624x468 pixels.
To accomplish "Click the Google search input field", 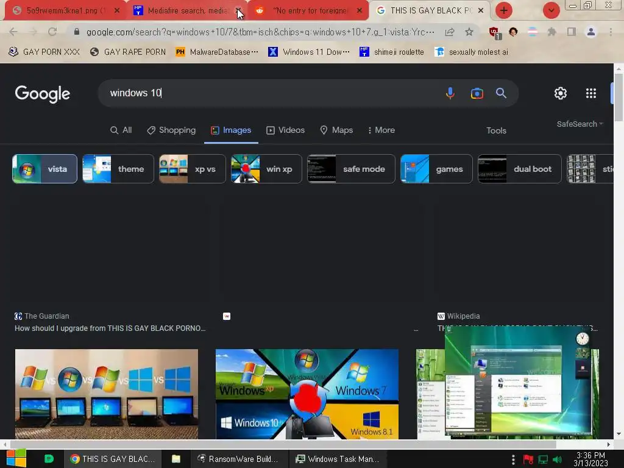I will pos(275,93).
